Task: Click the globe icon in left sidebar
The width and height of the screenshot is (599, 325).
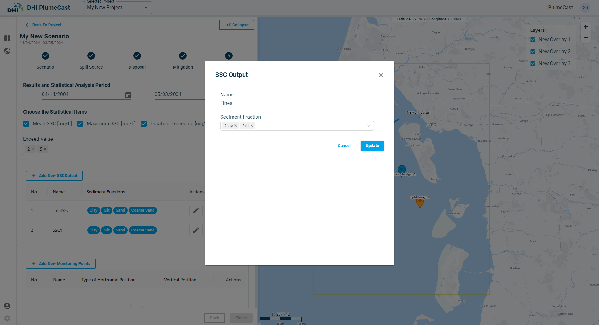Action: point(7,51)
